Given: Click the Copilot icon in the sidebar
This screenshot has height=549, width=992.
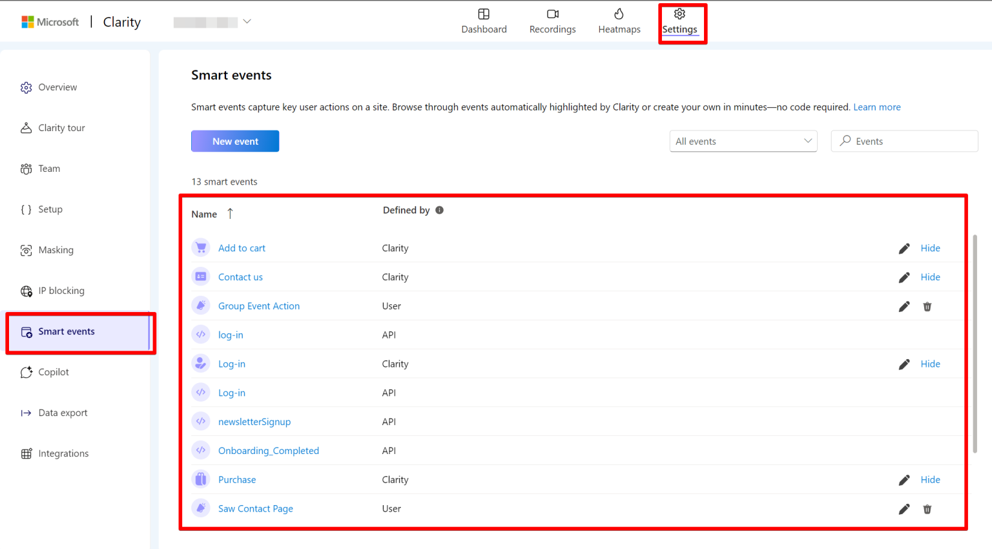Looking at the screenshot, I should tap(26, 371).
